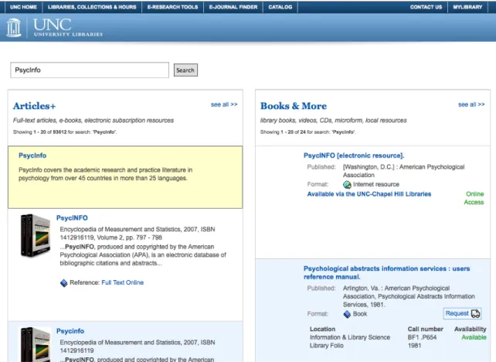
Task: Click 'Showing 1 - 20 of 24' text
Action: tap(307, 132)
